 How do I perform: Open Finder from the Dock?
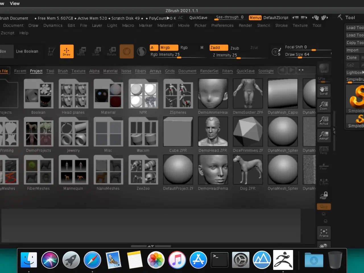point(29,260)
